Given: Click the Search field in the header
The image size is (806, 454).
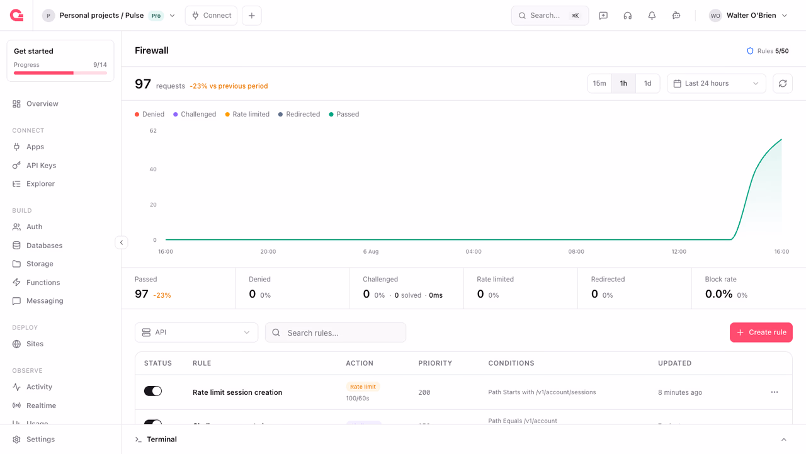Looking at the screenshot, I should pyautogui.click(x=550, y=15).
